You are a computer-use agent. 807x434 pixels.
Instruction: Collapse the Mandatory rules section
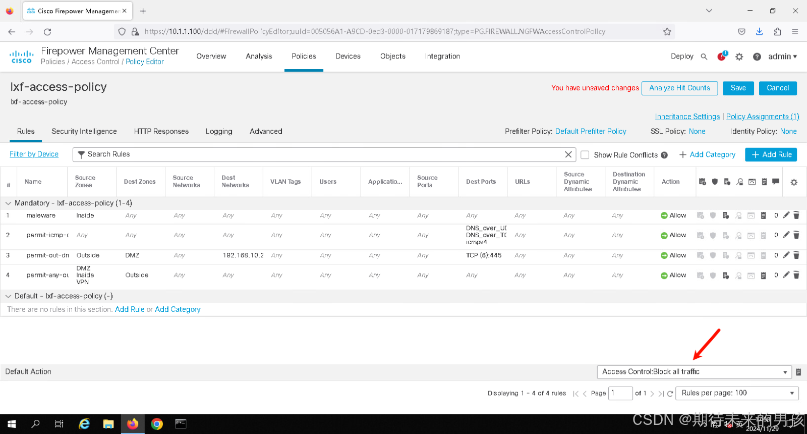click(x=8, y=203)
